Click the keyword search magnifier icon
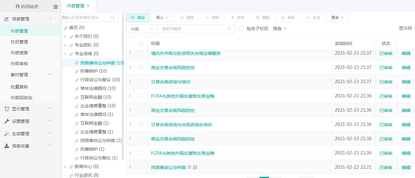415x178 pixels. (x=229, y=29)
